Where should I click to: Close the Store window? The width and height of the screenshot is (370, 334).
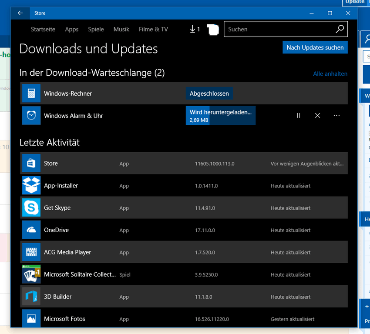(348, 13)
